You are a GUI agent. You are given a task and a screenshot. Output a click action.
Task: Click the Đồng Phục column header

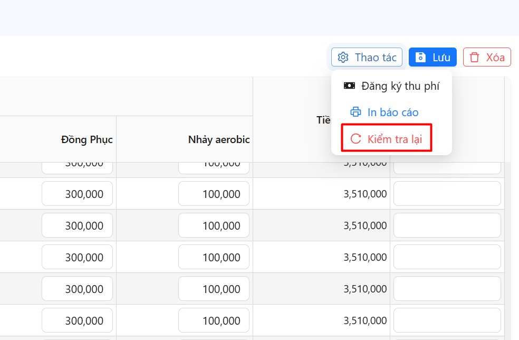86,139
